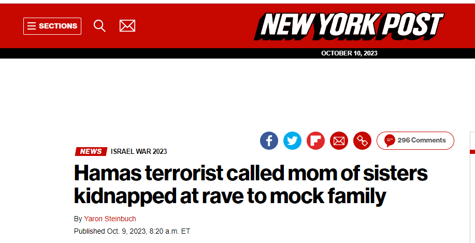This screenshot has width=475, height=243.
Task: Open the SECTIONS menu
Action: coord(52,26)
